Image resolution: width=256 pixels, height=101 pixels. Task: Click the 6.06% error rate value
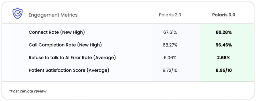coord(170,58)
